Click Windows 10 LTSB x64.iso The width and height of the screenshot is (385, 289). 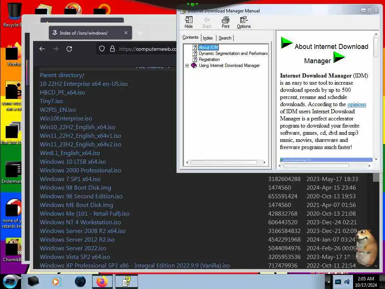point(73,161)
